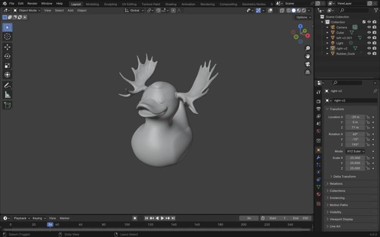This screenshot has width=380, height=237.
Task: Open the Output properties tab
Action: [x=318, y=109]
